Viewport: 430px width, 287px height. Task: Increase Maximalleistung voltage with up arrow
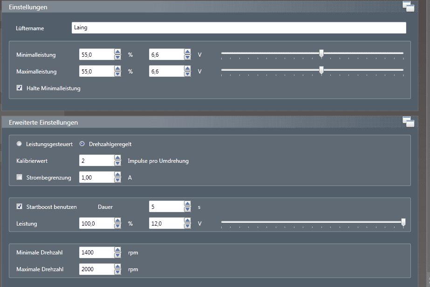[187, 68]
